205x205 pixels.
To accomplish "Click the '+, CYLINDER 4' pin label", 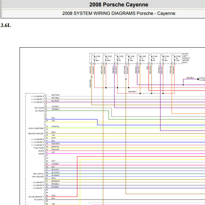I will pyautogui.click(x=37, y=102).
